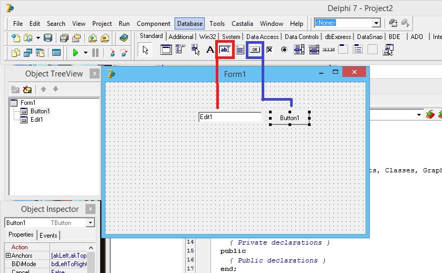442x273 pixels.
Task: Select the RadioGroup component icon
Action: [358, 50]
